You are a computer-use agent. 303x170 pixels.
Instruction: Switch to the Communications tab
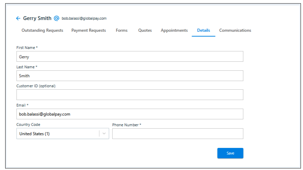click(x=235, y=30)
